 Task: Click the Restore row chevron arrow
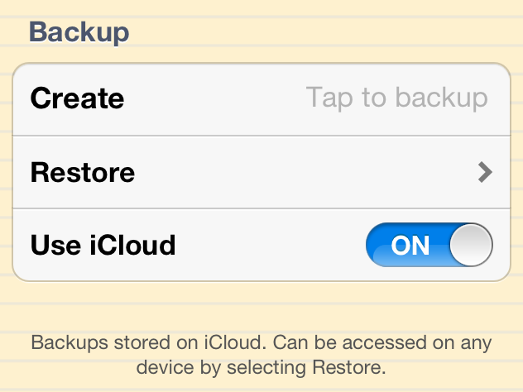pos(486,172)
